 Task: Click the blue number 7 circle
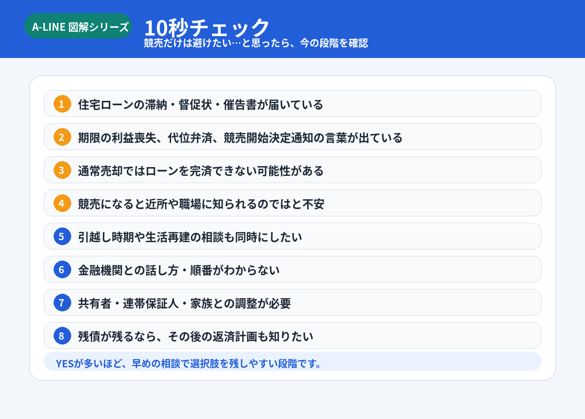coord(61,303)
